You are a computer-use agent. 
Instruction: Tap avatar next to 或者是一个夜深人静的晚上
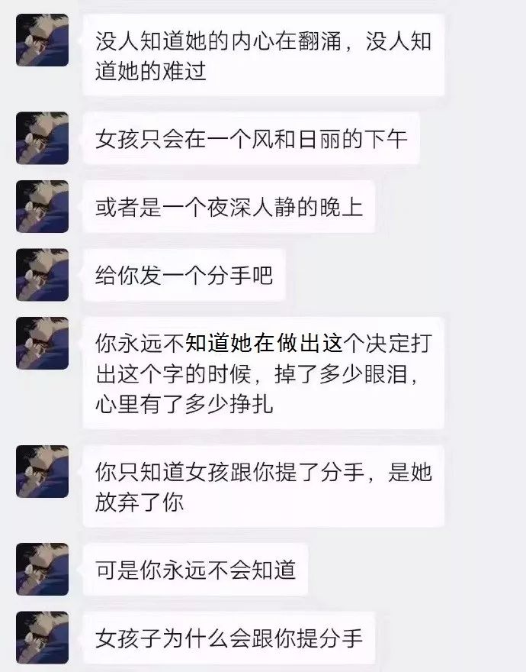tap(43, 207)
